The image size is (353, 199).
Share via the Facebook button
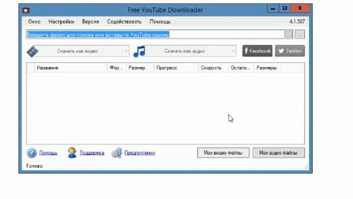pyautogui.click(x=258, y=51)
